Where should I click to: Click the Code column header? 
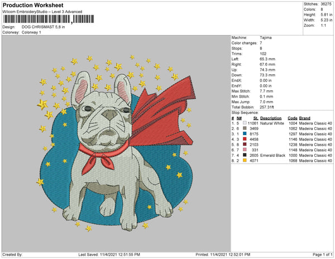[x=292, y=118]
